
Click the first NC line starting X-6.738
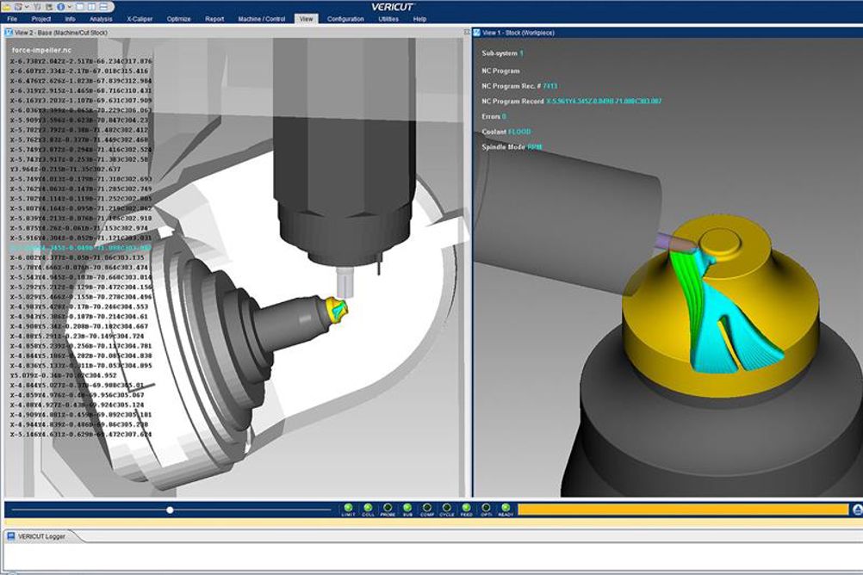click(81, 61)
